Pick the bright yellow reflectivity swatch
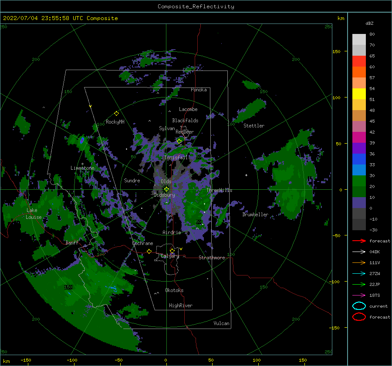The height and width of the screenshot is (366, 392). click(359, 94)
